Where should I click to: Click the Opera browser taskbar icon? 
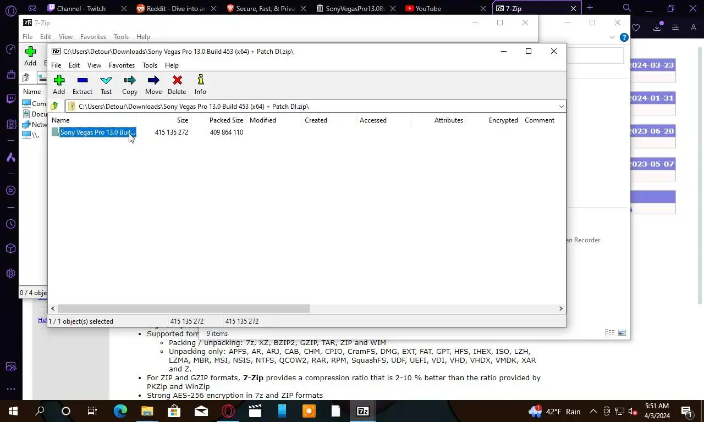coord(228,411)
